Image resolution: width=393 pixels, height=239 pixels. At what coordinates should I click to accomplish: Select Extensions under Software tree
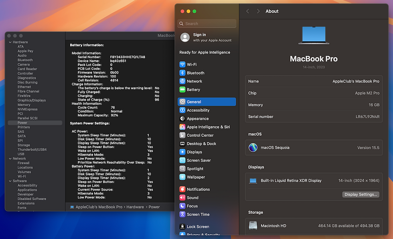point(26,203)
